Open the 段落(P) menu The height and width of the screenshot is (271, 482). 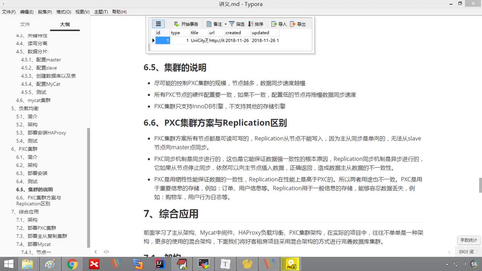tap(45, 12)
